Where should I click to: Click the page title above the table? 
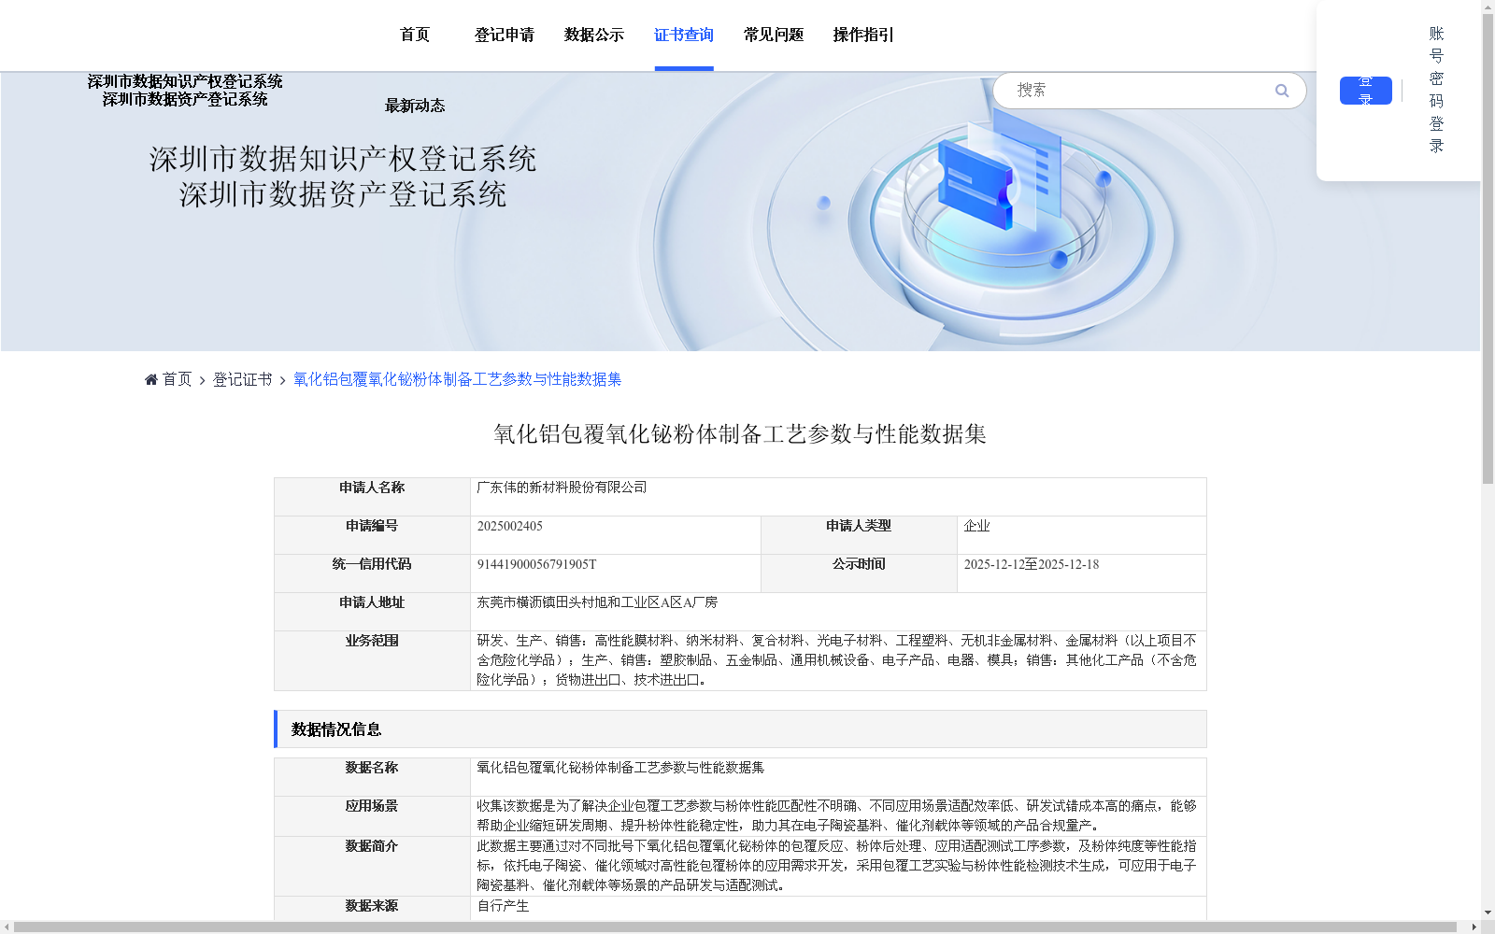coord(740,434)
